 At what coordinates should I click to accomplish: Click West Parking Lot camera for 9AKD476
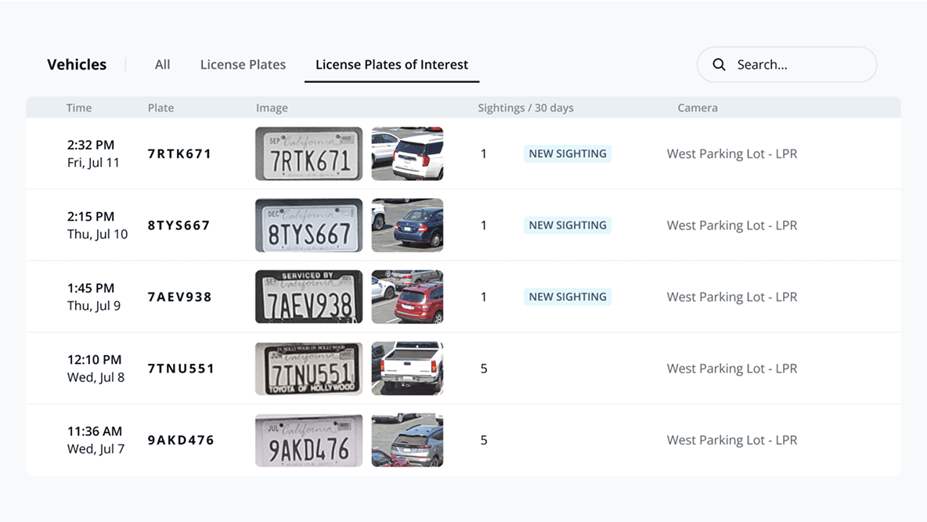731,441
